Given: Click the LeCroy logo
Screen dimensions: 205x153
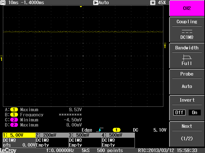Looking at the screenshot, I should coord(8,150).
